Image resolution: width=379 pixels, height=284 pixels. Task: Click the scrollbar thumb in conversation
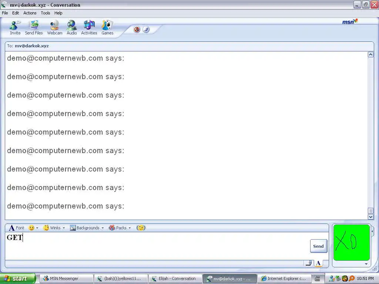click(x=370, y=211)
